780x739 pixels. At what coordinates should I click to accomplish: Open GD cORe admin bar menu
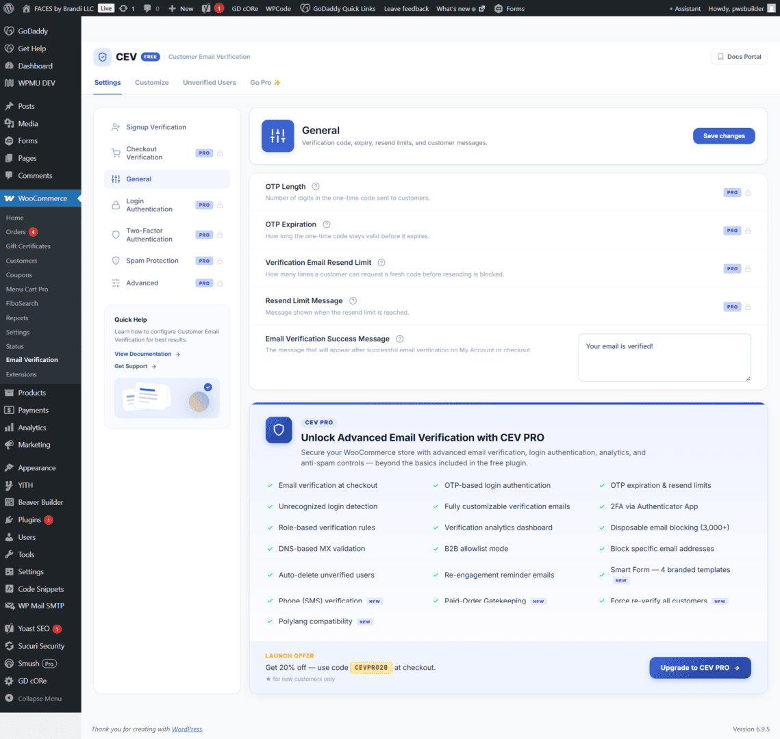click(244, 8)
